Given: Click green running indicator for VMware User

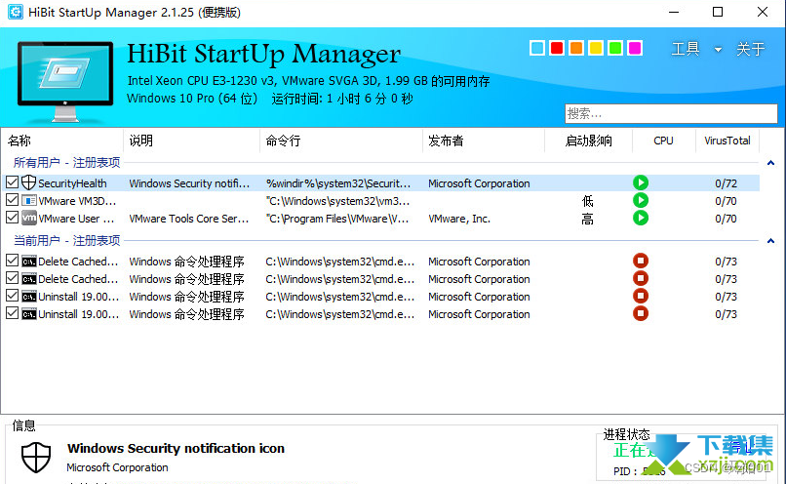Looking at the screenshot, I should click(x=640, y=219).
